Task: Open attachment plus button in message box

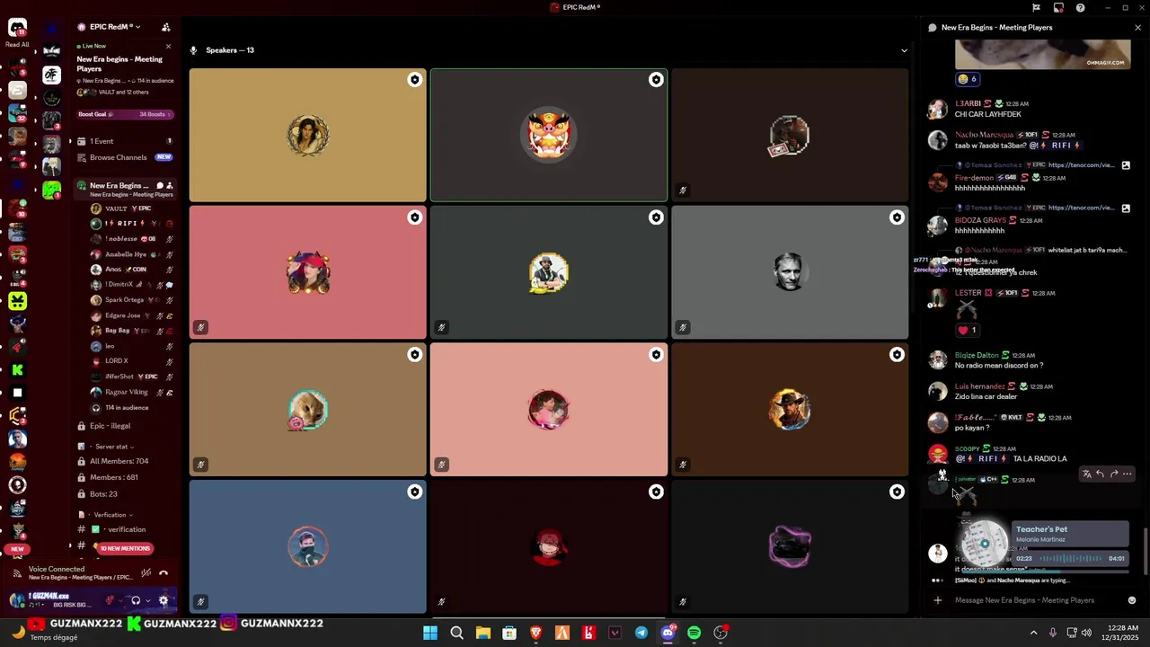Action: click(x=937, y=600)
